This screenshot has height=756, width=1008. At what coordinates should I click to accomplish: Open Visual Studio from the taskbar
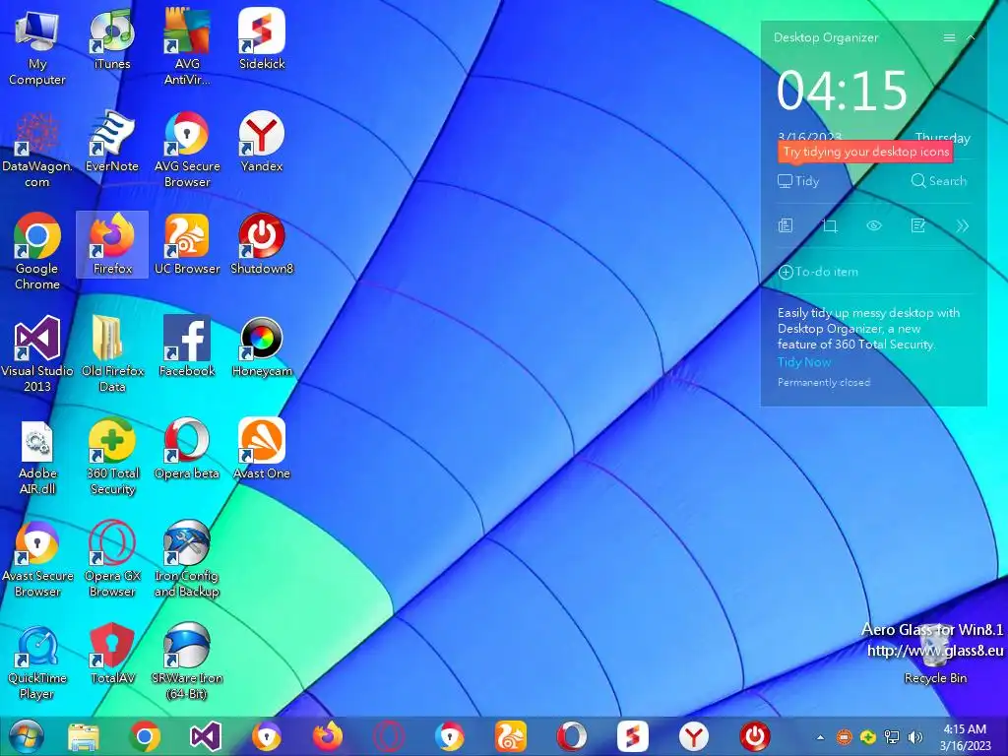(x=206, y=736)
